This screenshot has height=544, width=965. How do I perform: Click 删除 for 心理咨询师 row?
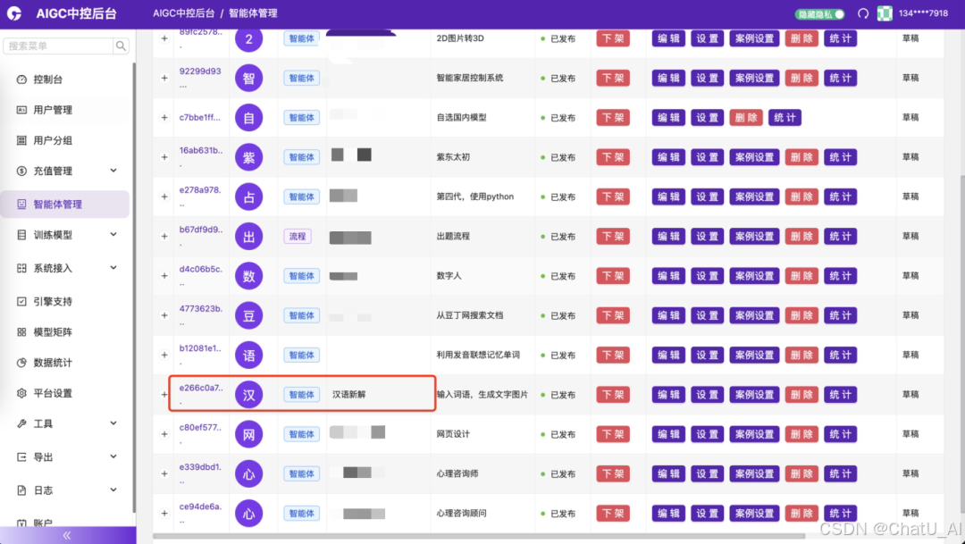(801, 473)
